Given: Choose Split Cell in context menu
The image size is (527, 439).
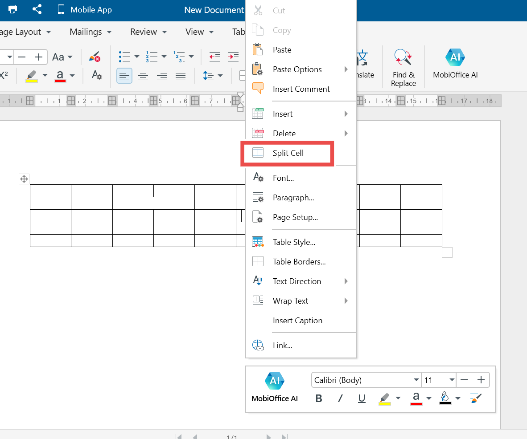Looking at the screenshot, I should coord(288,153).
